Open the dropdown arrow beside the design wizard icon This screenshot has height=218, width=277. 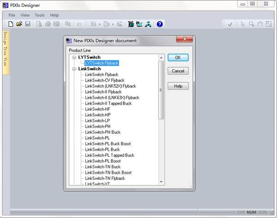point(99,24)
